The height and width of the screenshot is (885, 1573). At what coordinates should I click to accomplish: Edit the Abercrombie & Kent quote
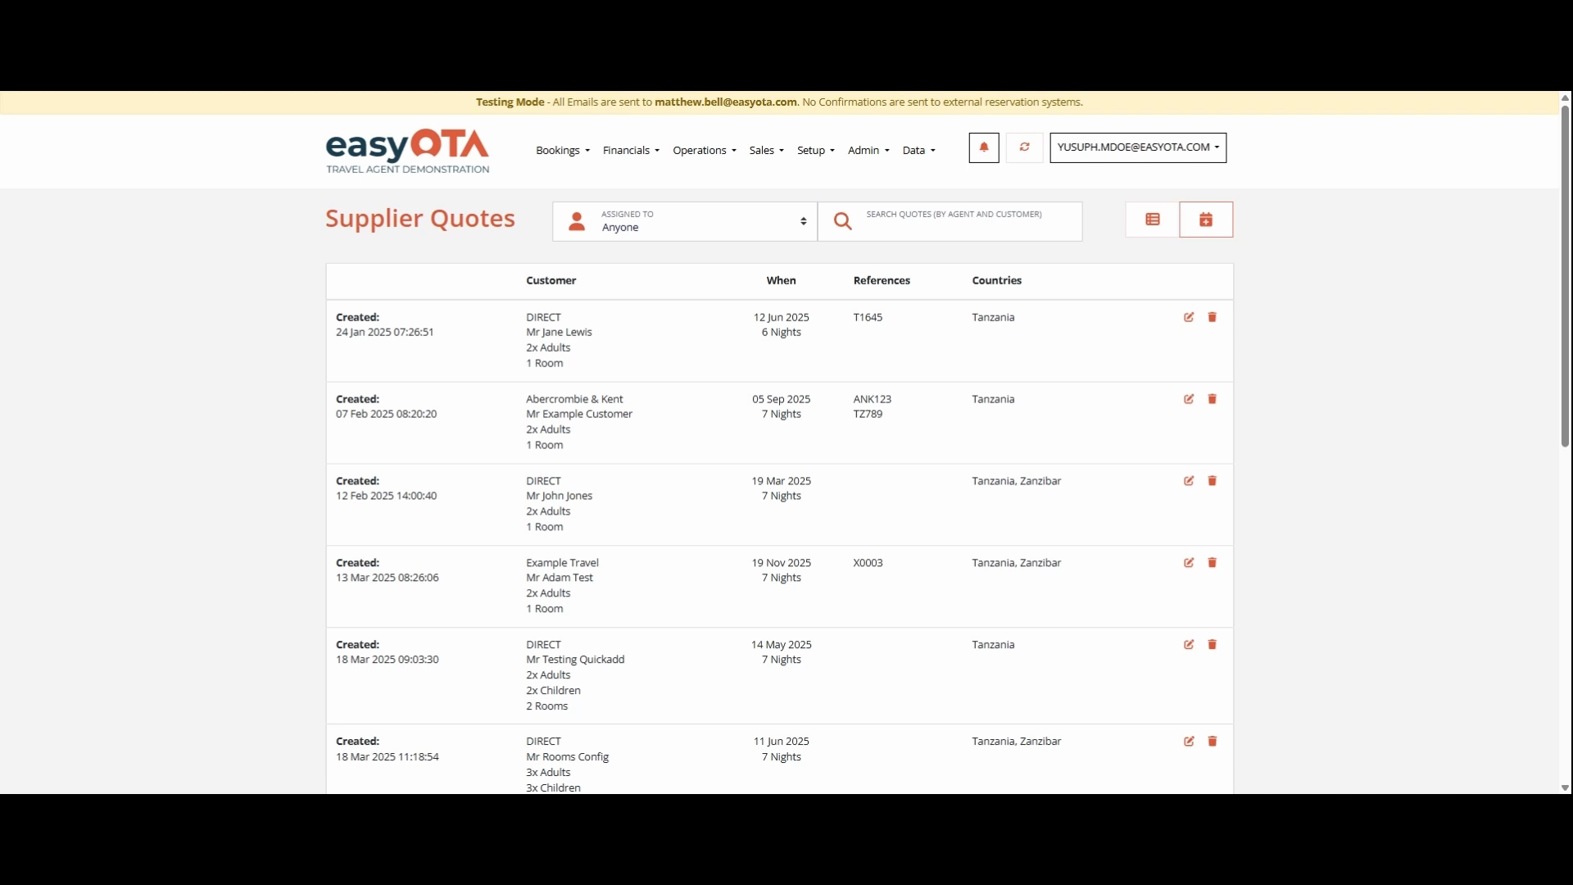point(1189,399)
